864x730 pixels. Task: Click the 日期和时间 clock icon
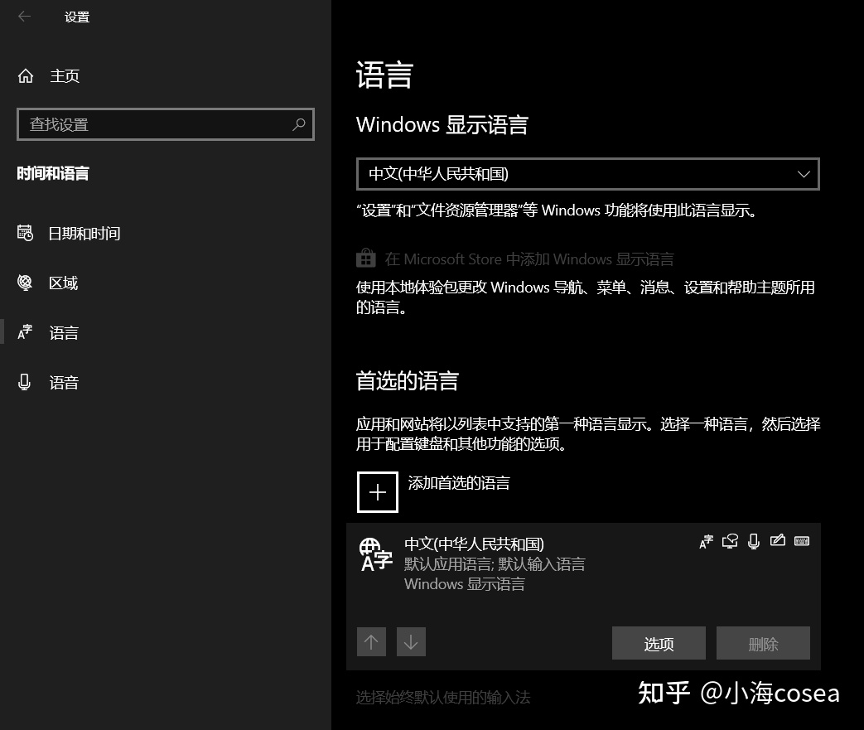point(24,233)
